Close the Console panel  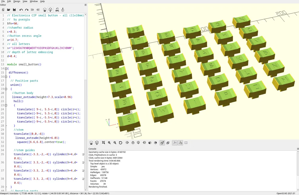(298, 149)
